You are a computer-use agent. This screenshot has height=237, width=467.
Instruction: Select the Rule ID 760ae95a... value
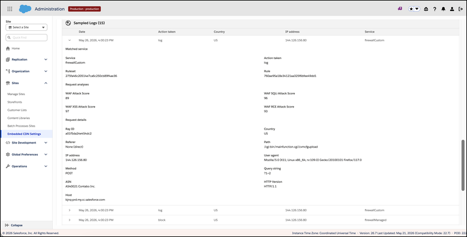coord(290,76)
